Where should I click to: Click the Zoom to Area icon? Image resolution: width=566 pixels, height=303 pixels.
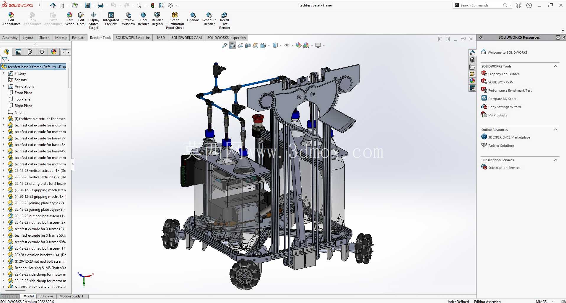(232, 45)
